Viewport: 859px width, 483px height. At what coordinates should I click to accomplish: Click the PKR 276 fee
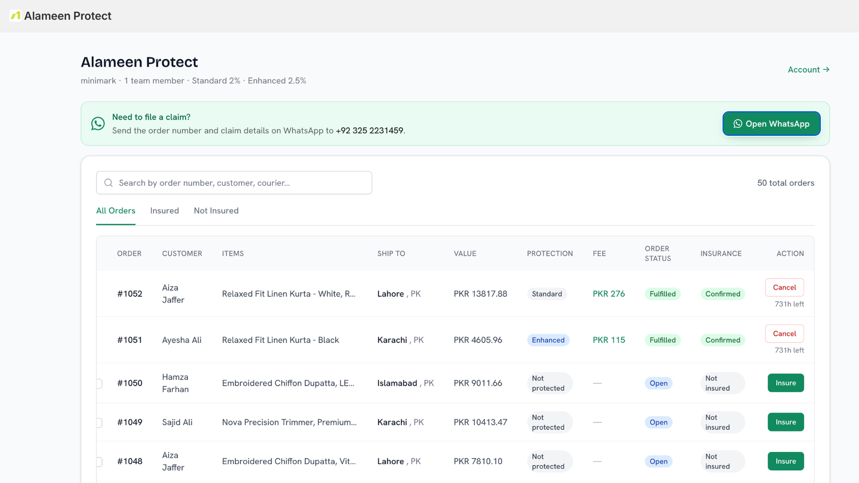(609, 294)
